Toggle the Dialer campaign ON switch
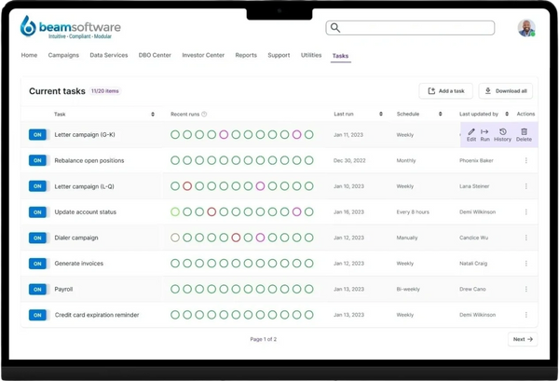The image size is (559, 381). (x=38, y=238)
